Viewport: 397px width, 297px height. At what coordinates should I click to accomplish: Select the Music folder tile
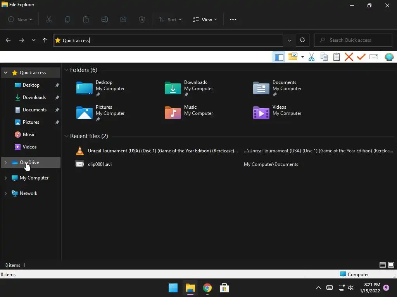coord(189,113)
